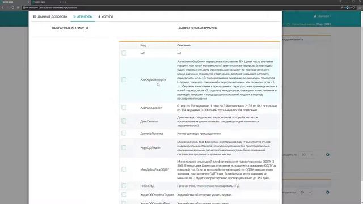
Task: Click the Описание column header
Action: [x=184, y=45]
